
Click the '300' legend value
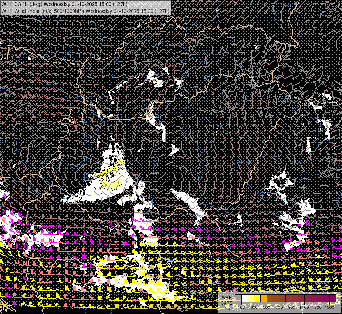254,307
